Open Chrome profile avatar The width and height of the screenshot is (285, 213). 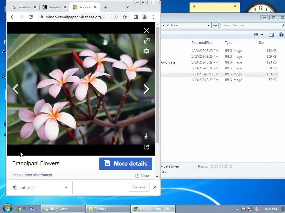145,17
